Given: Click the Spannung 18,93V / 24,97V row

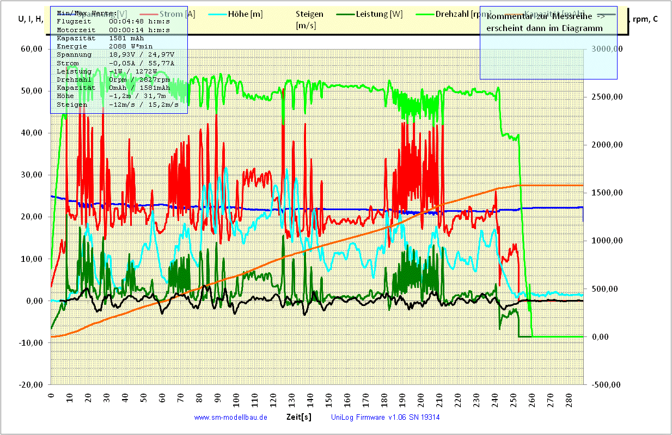Looking at the screenshot, I should tap(115, 54).
